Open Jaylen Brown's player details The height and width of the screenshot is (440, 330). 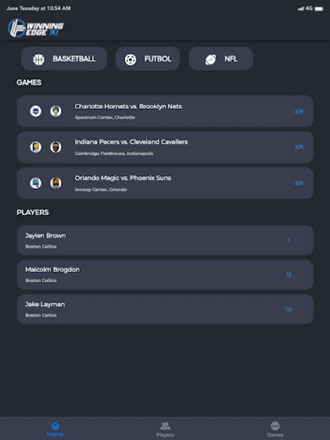pos(165,240)
